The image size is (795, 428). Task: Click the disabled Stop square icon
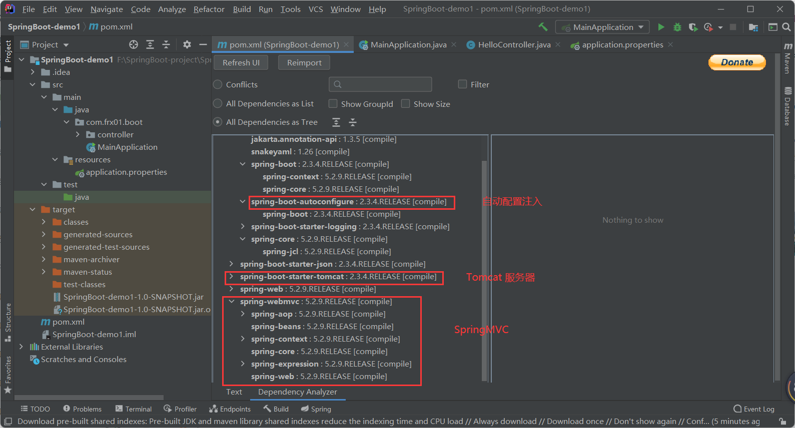tap(733, 27)
